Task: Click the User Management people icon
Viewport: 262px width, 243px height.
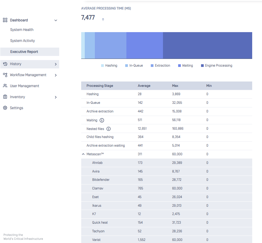Action: click(5, 86)
